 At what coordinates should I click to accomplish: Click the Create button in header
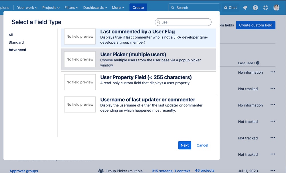(x=138, y=8)
